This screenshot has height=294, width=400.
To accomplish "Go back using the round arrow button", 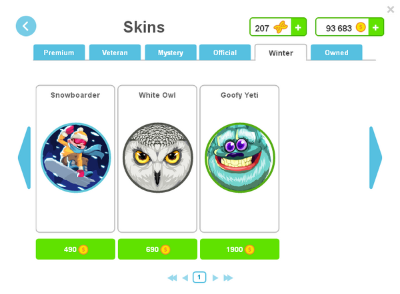I will tap(26, 26).
